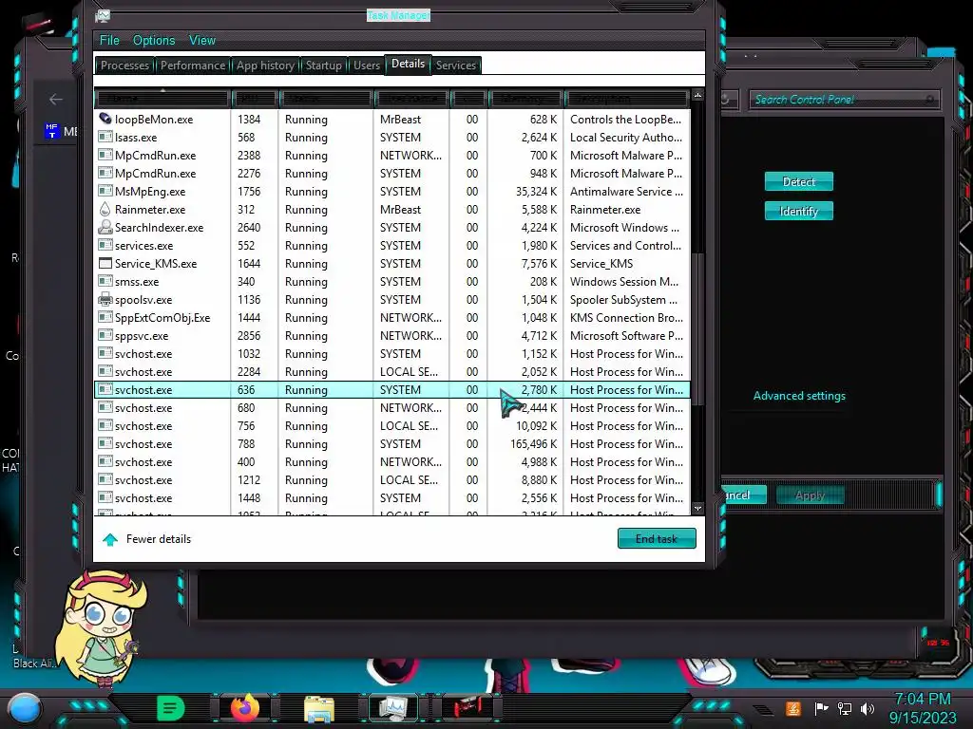Viewport: 973px width, 729px height.
Task: Switch to the Performance tab
Action: [x=192, y=65]
